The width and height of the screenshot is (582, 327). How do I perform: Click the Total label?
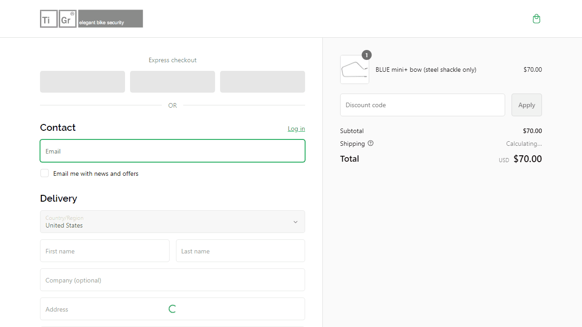pos(350,159)
